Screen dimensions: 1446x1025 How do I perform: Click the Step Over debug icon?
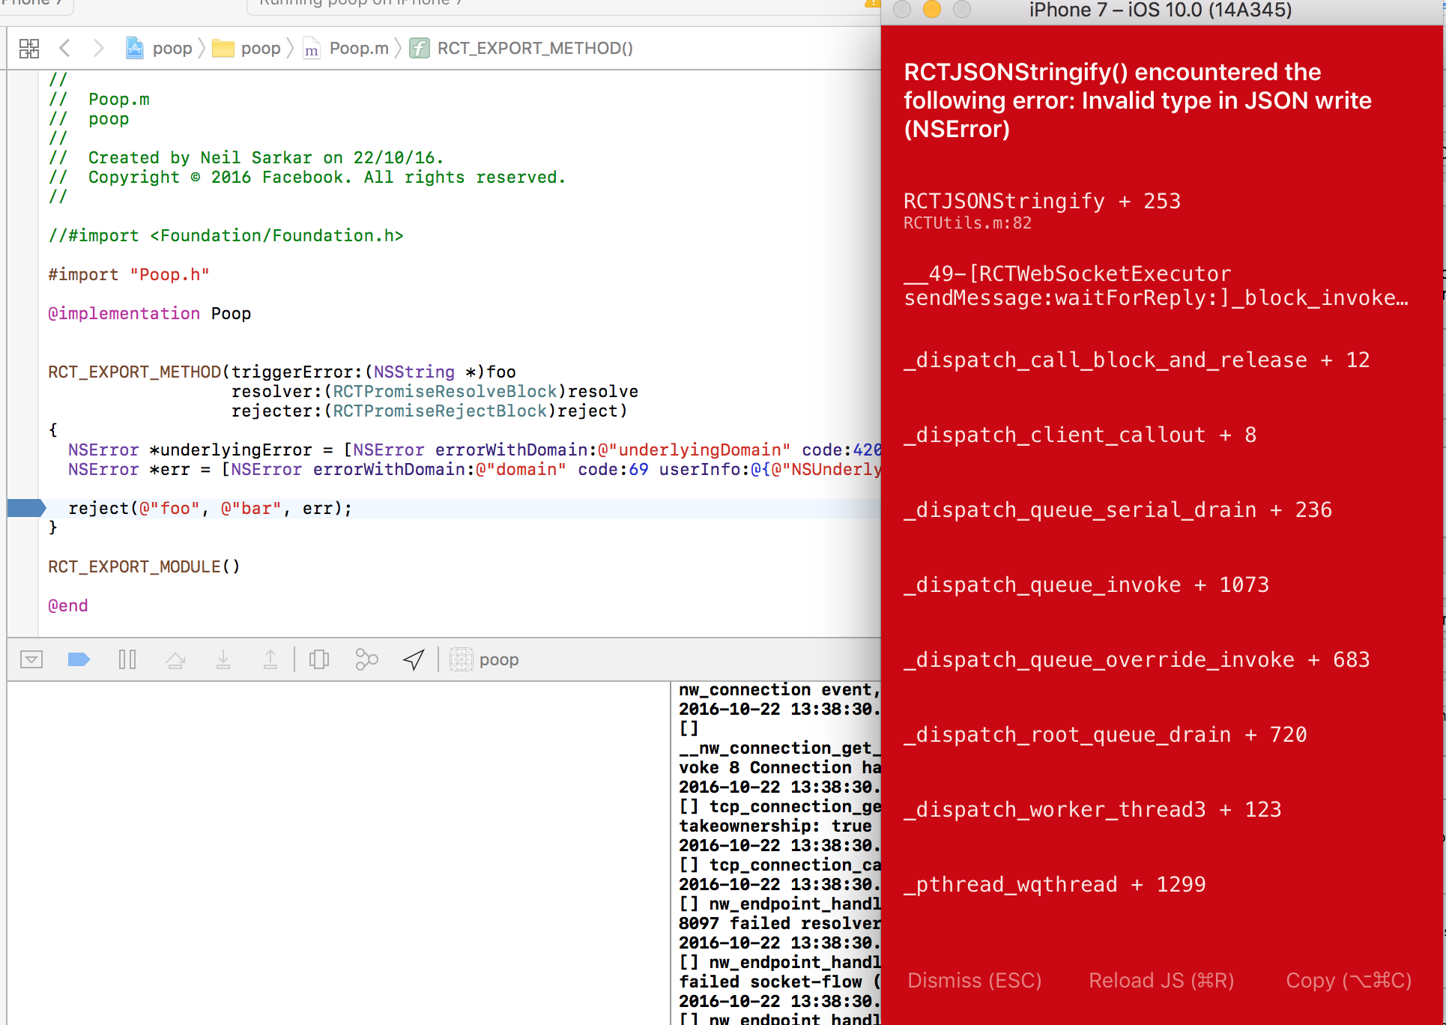[175, 659]
